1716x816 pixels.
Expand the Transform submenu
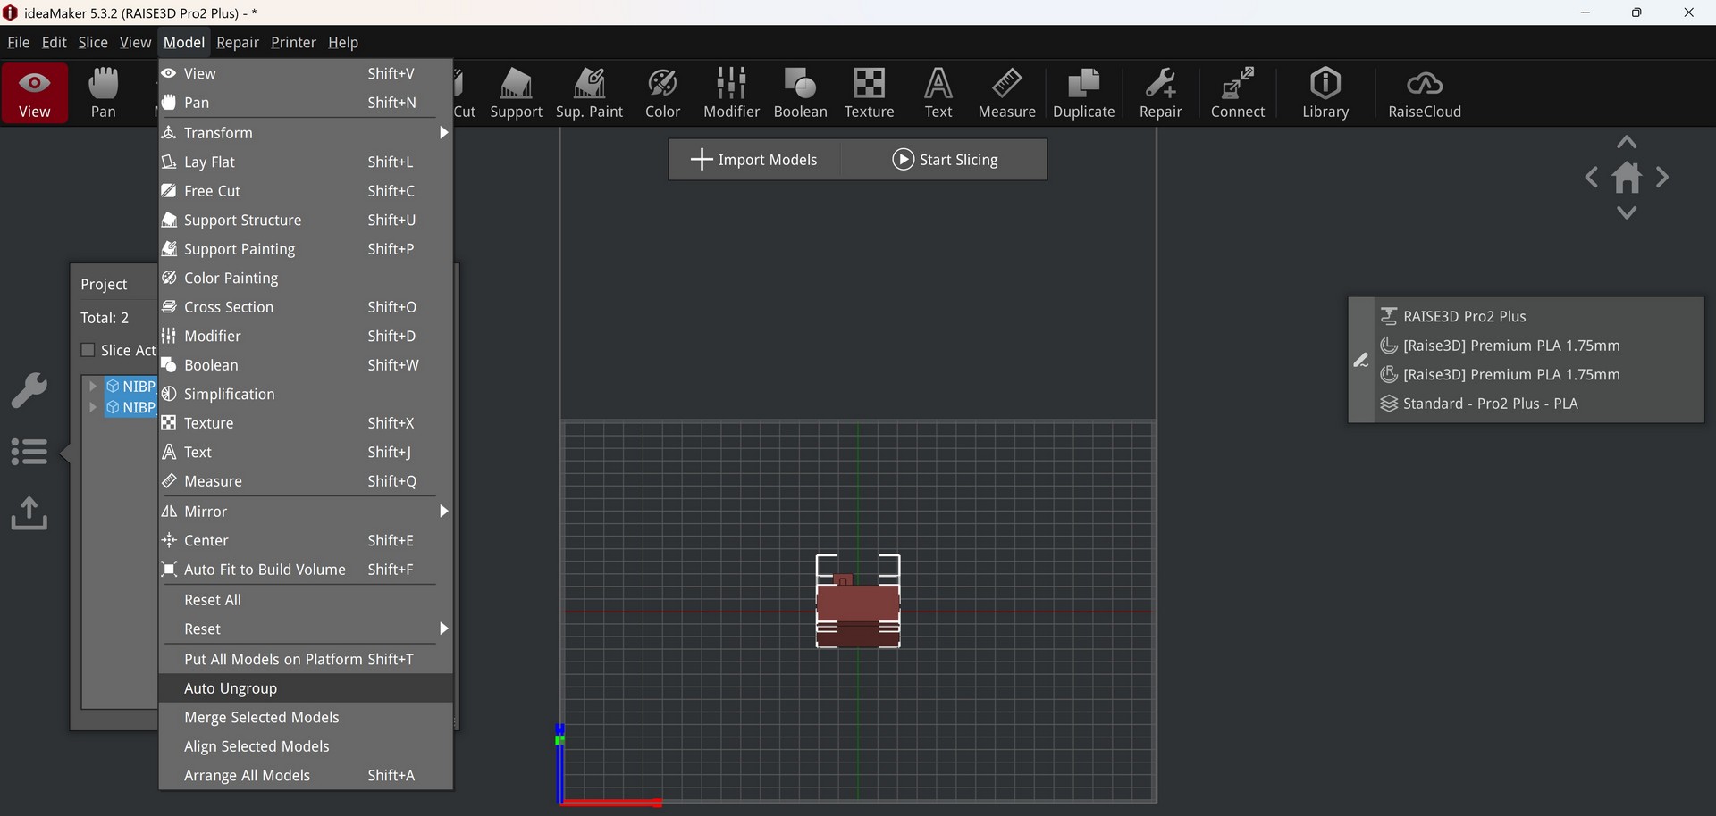pos(306,133)
